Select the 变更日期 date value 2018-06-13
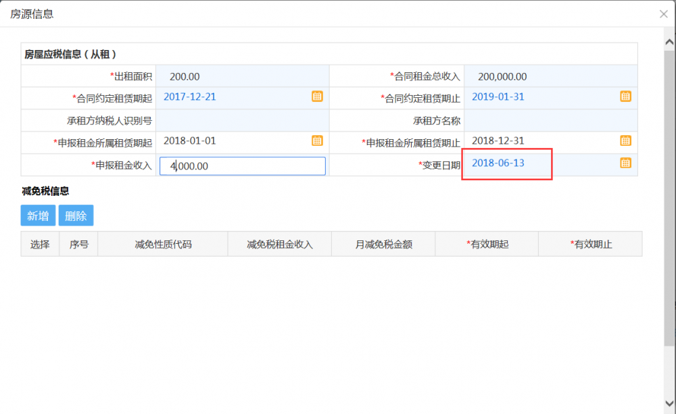The image size is (676, 414). tap(498, 163)
